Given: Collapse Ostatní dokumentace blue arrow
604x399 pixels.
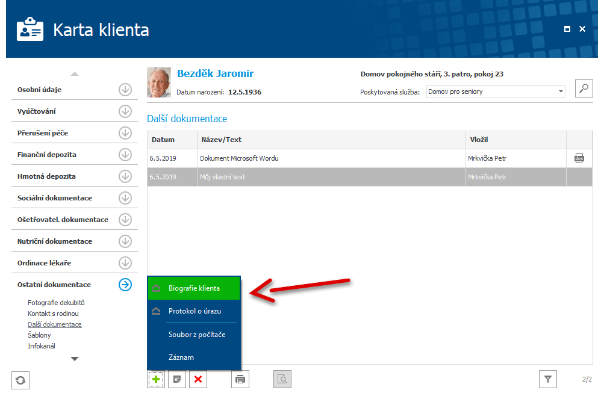Looking at the screenshot, I should coord(125,285).
